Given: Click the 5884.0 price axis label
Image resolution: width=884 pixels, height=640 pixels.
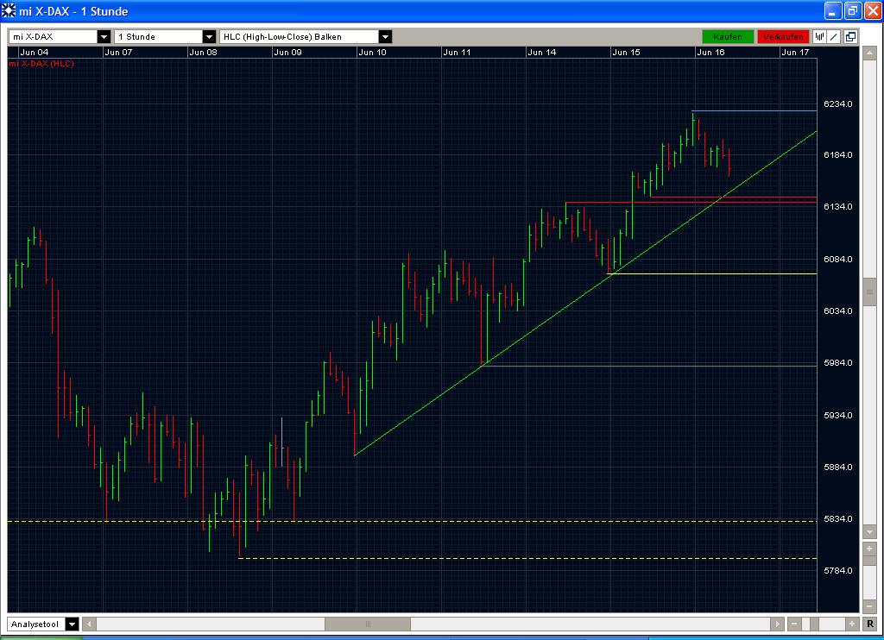Looking at the screenshot, I should pyautogui.click(x=837, y=467).
